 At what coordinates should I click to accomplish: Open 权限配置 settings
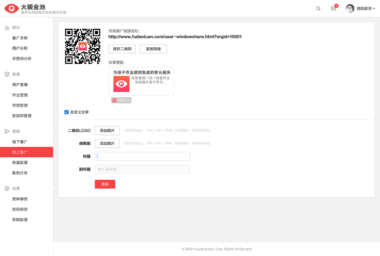tap(20, 220)
